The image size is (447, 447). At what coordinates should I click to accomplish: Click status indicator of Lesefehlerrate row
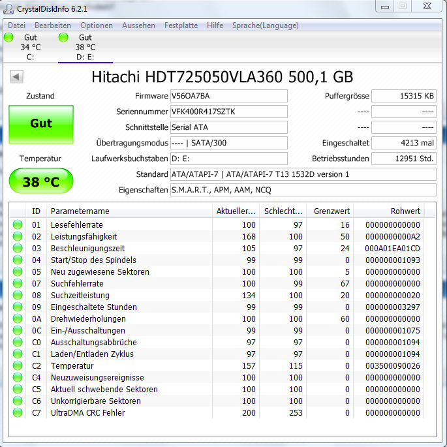coord(18,224)
